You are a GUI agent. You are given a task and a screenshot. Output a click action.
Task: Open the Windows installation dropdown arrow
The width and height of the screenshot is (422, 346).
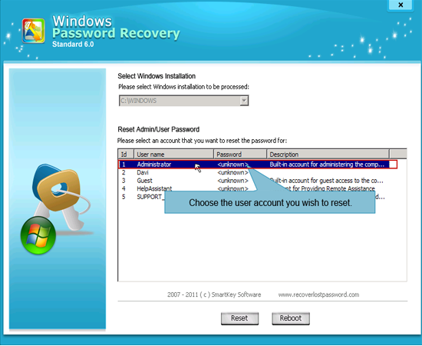tap(244, 101)
